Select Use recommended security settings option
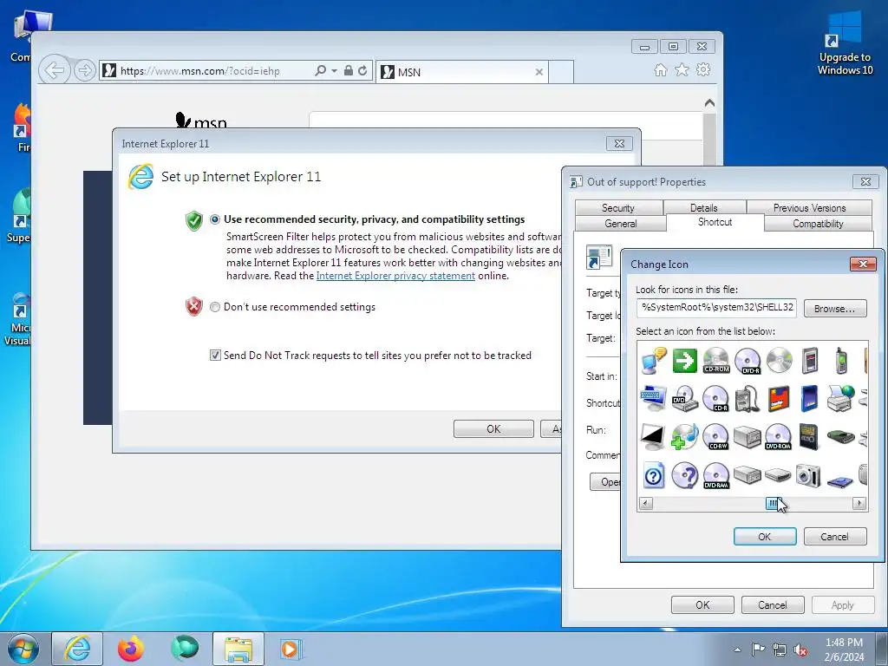Image resolution: width=888 pixels, height=666 pixels. tap(215, 219)
